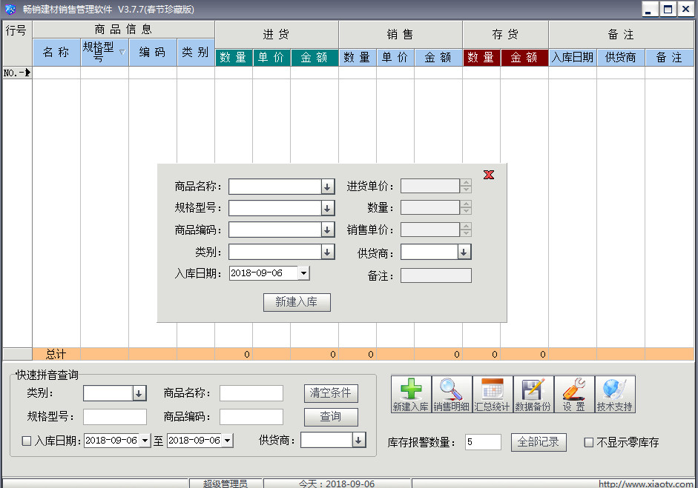
Task: Close the stock-in dialog with the red X
Action: [x=488, y=175]
